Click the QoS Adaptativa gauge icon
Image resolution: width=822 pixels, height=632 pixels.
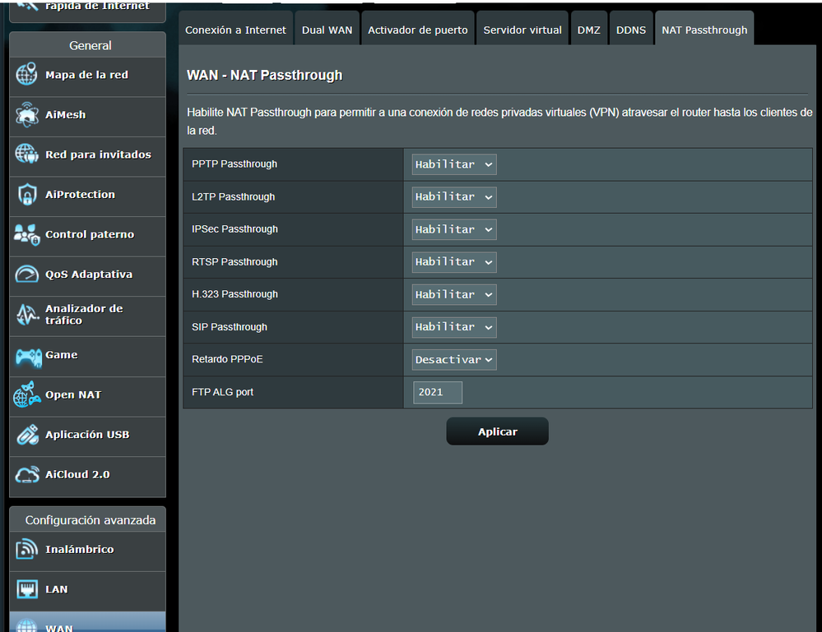click(x=26, y=274)
